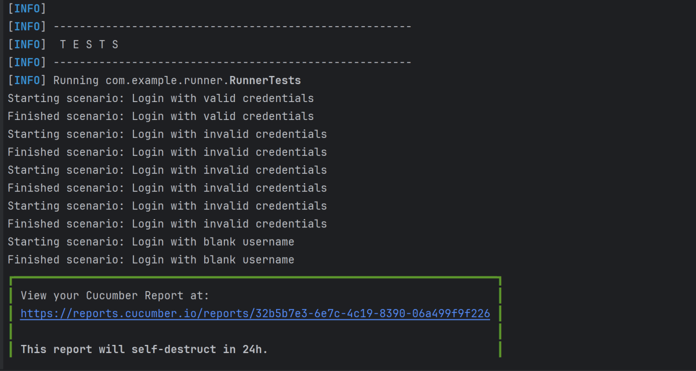The height and width of the screenshot is (371, 696).
Task: Click the first 'Starting scenario: Login with invalid credentials' line
Action: pos(167,134)
